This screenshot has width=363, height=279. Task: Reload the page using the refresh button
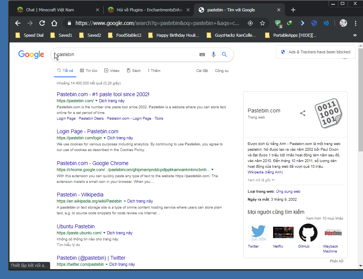click(42, 23)
